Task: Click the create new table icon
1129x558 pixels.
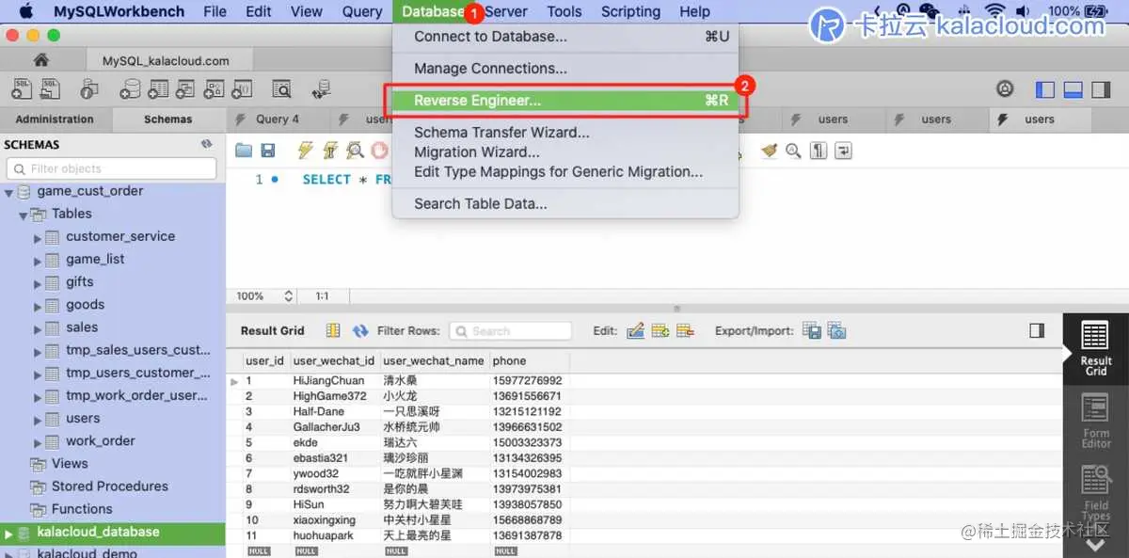Action: (x=159, y=89)
